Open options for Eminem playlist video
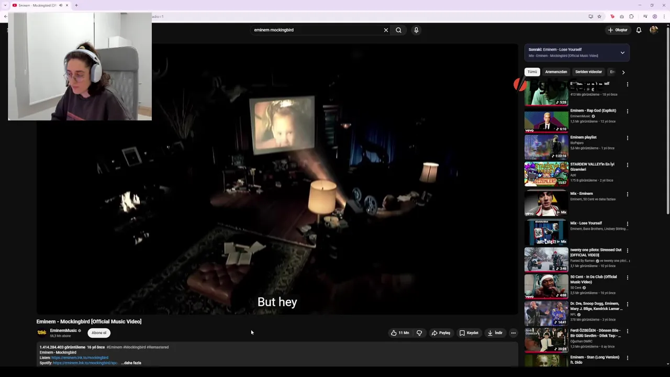Screen dimensions: 670x377 [628, 138]
